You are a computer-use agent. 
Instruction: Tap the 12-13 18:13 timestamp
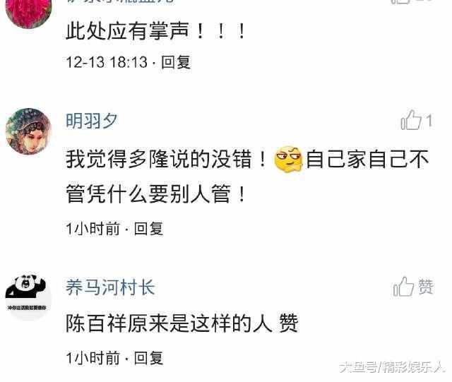(x=107, y=62)
